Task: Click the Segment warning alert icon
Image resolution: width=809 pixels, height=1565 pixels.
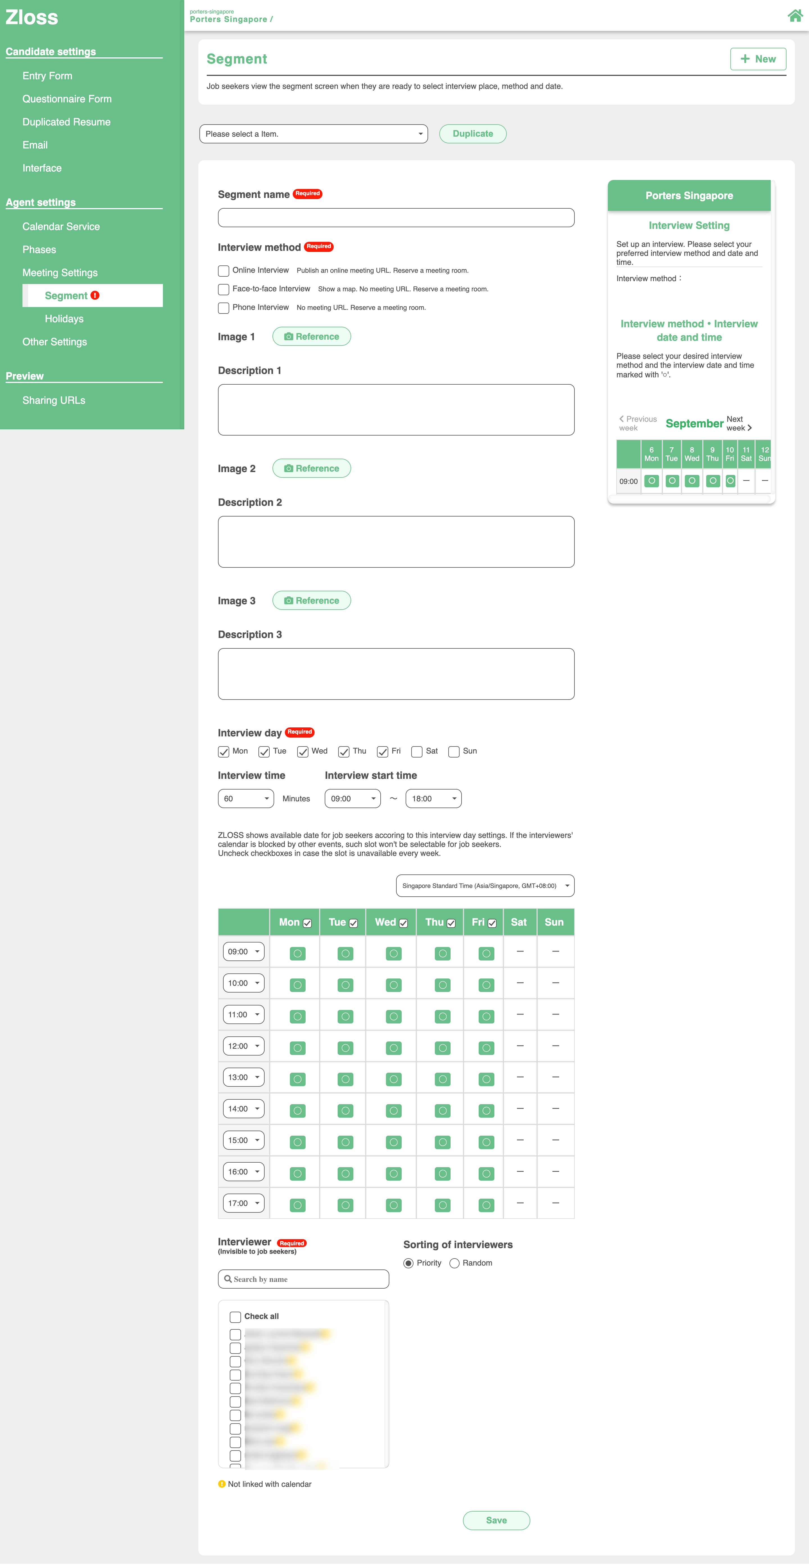Action: (x=95, y=295)
